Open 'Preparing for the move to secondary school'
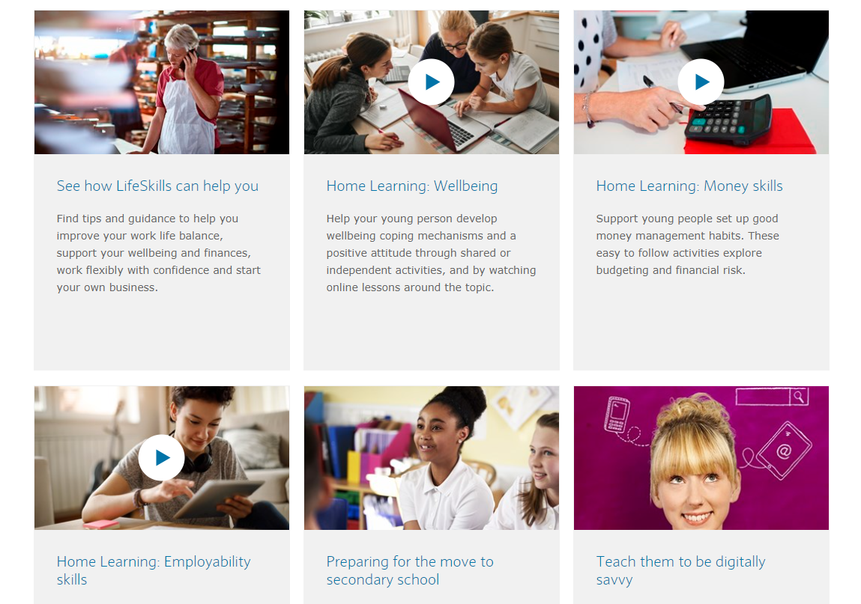Viewport: 861px width, 604px height. pos(410,570)
